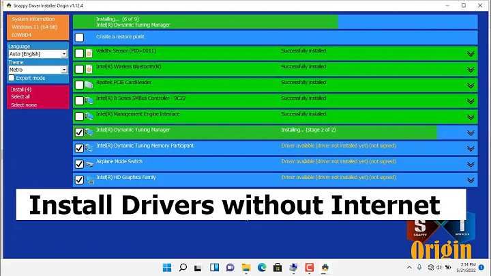Open the network status tray icon
Screen dimensions: 491x276
point(431,268)
